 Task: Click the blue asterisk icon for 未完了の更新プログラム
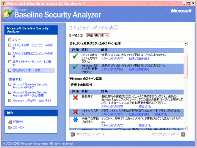(75, 120)
